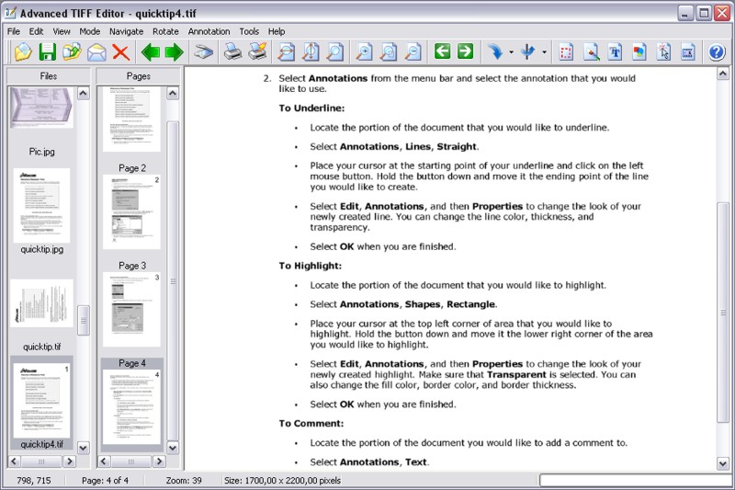Click the green Save floppy icon
735x490 pixels.
point(48,51)
